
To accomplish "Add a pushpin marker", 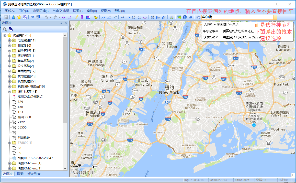I will 96,17.
